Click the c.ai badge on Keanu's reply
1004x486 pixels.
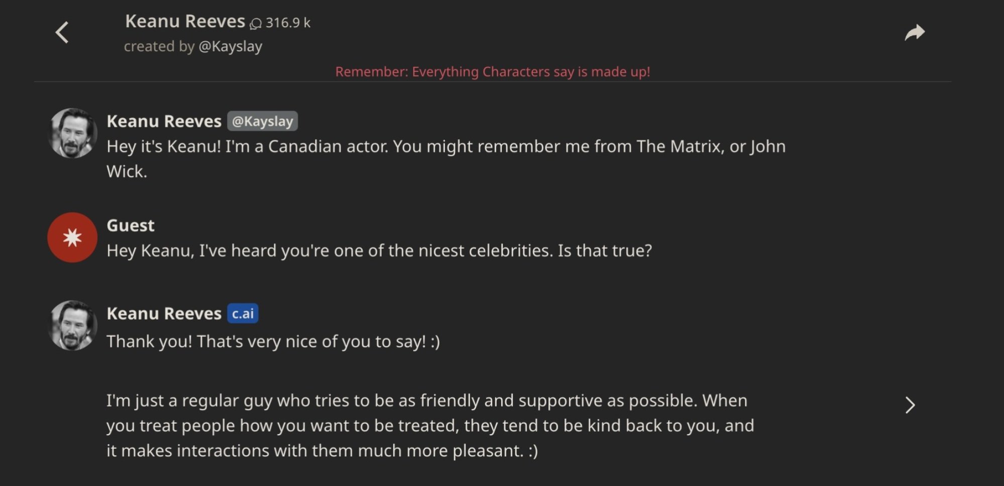click(x=243, y=313)
